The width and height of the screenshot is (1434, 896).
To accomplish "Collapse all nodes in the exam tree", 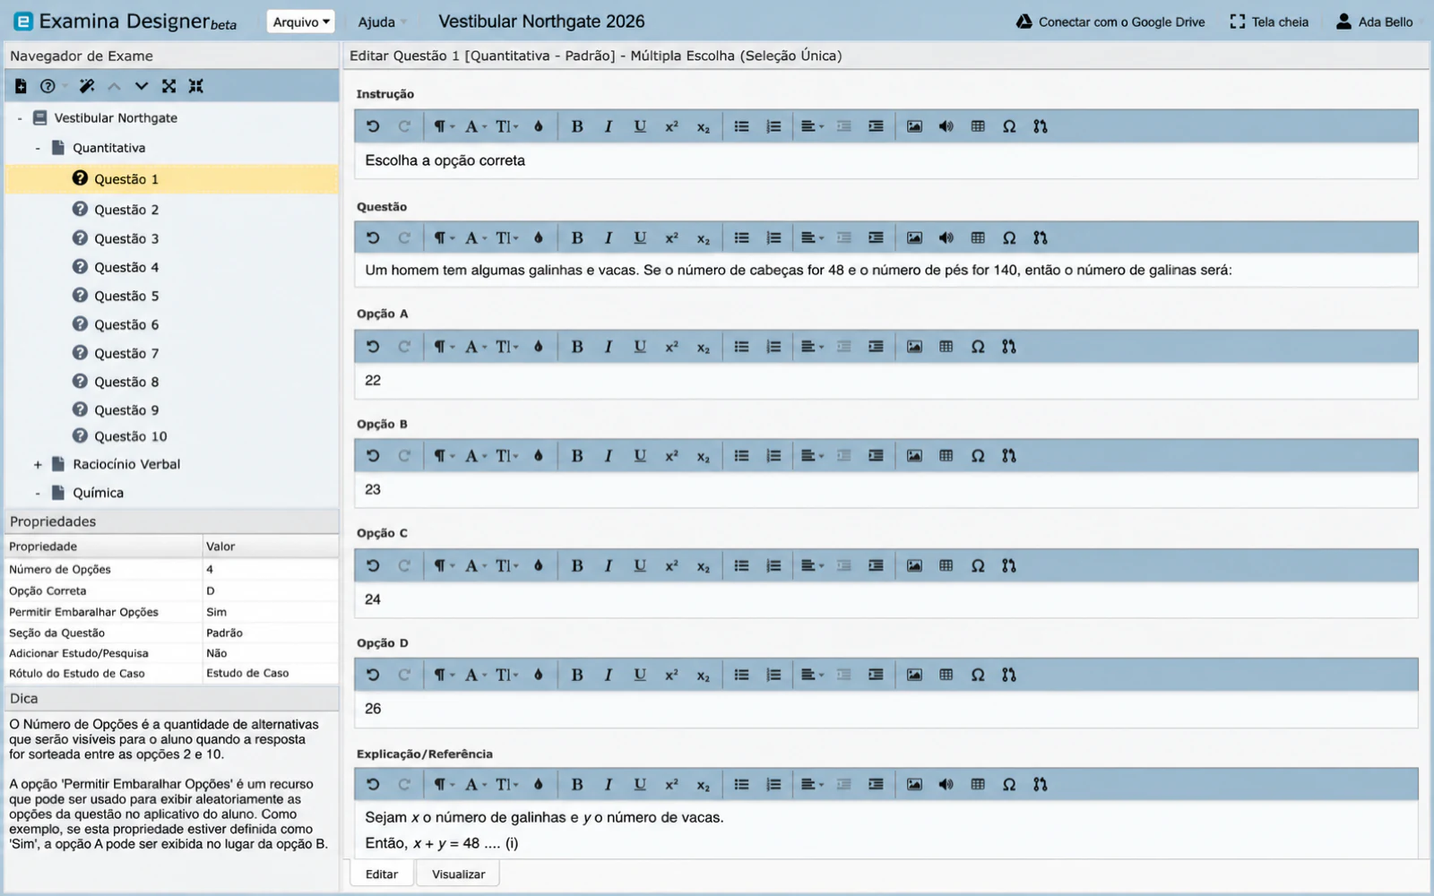I will click(196, 86).
